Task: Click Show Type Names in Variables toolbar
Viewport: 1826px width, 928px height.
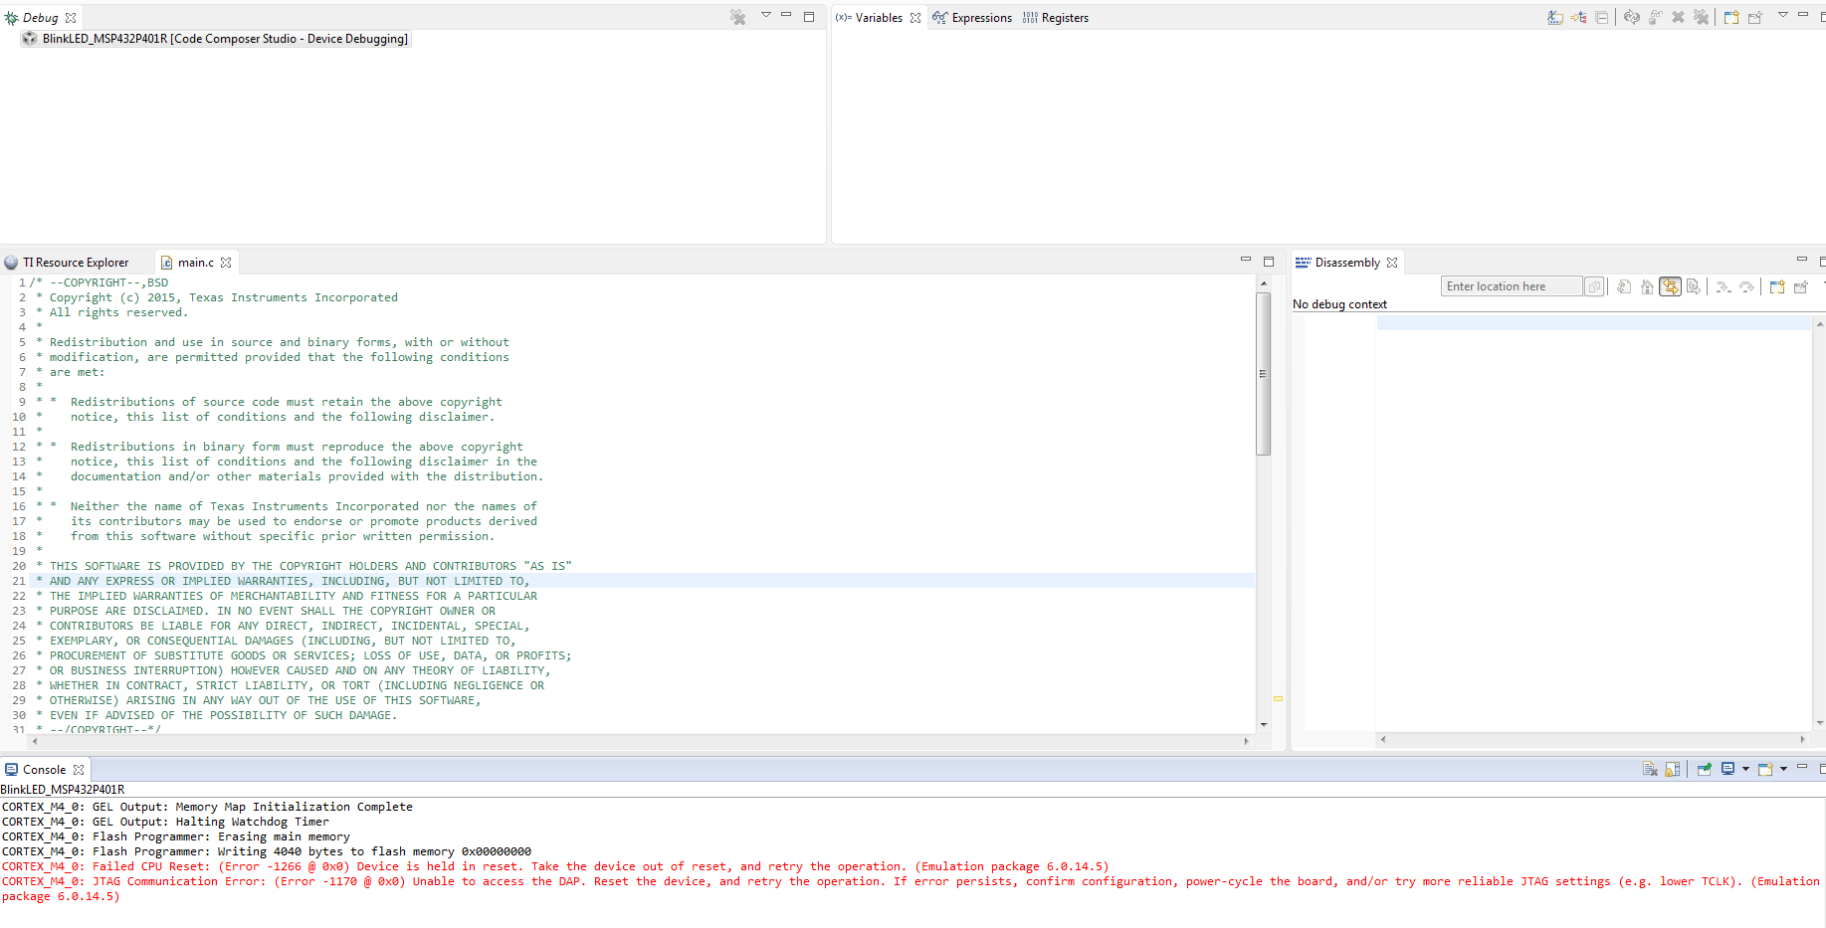Action: (x=1555, y=17)
